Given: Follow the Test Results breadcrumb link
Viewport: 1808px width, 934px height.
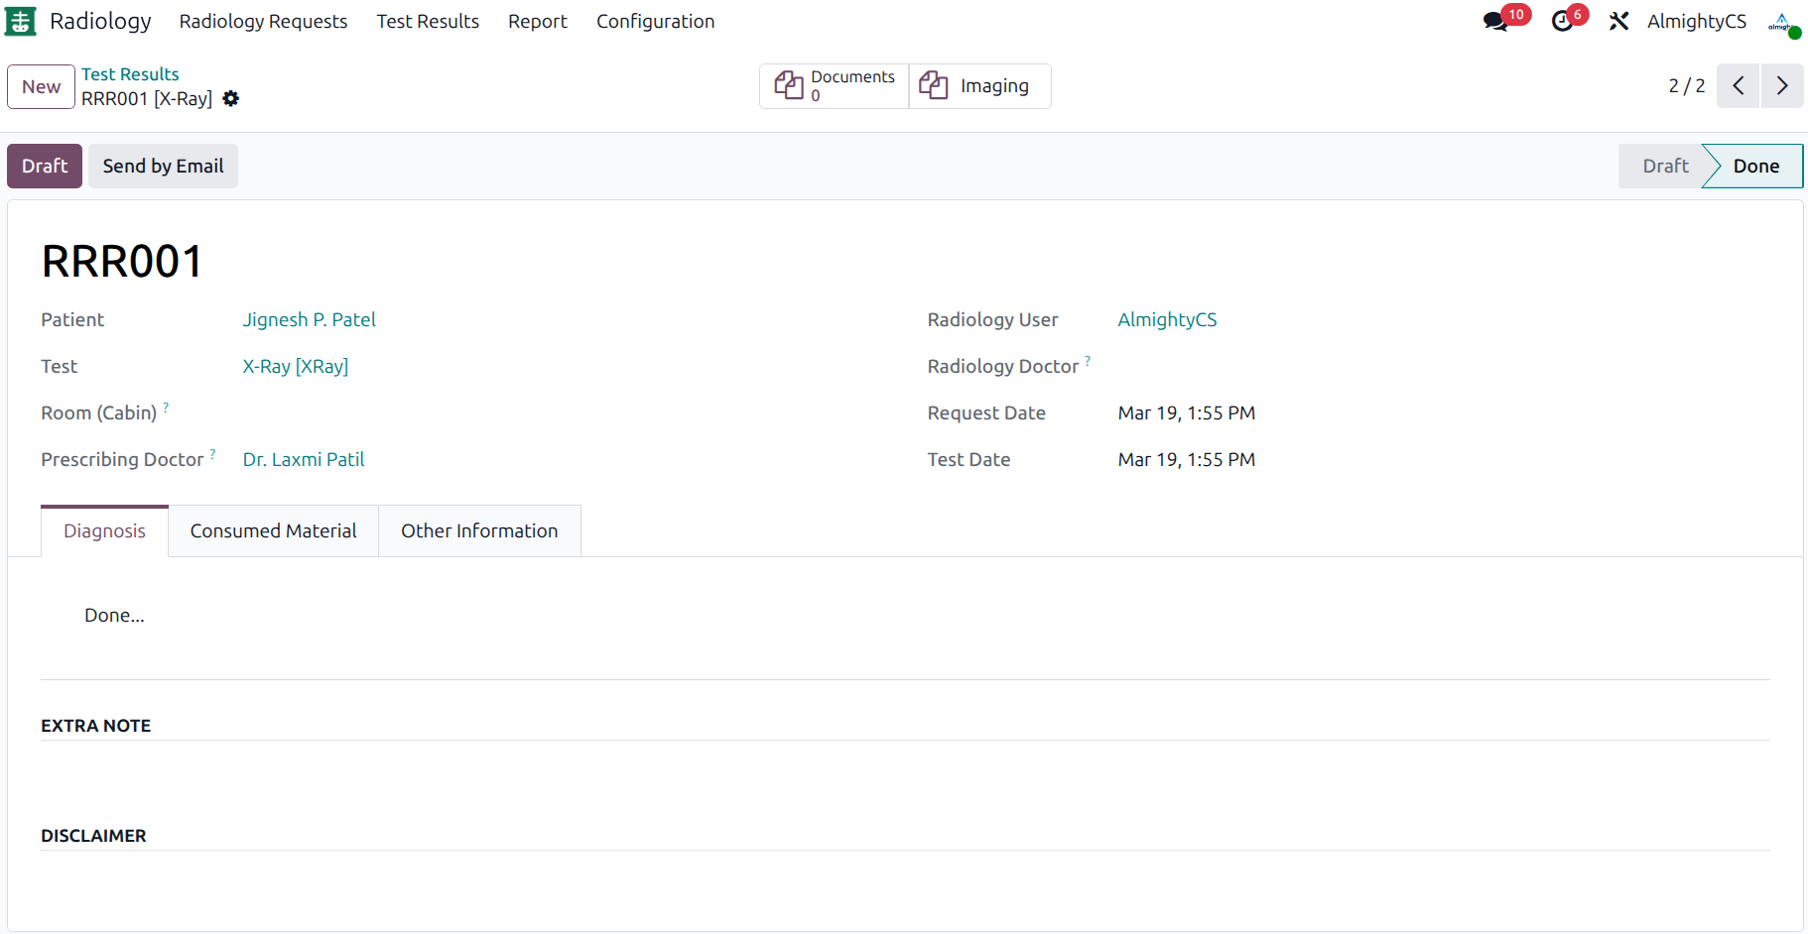Looking at the screenshot, I should 130,74.
